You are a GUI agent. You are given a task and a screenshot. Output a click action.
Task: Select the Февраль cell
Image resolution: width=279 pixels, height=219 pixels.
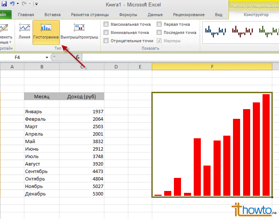click(42, 119)
